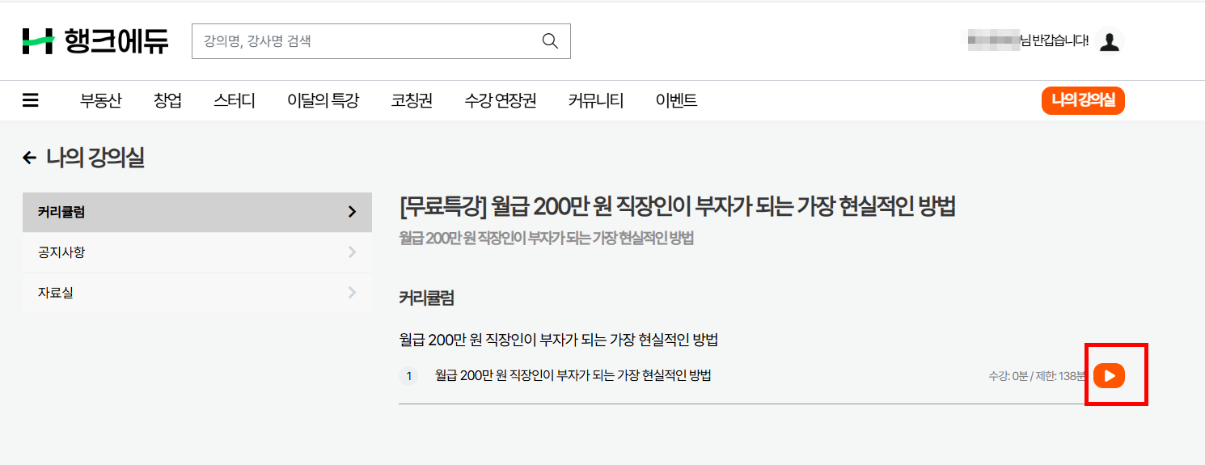Go to 이달의 특강 menu
This screenshot has height=465, width=1205.
(x=323, y=101)
